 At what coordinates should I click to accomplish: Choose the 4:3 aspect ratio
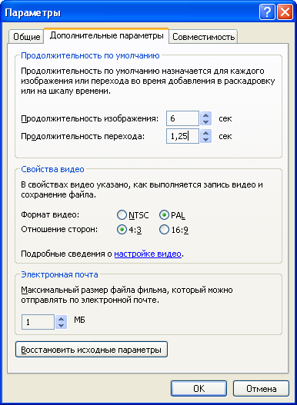click(129, 229)
